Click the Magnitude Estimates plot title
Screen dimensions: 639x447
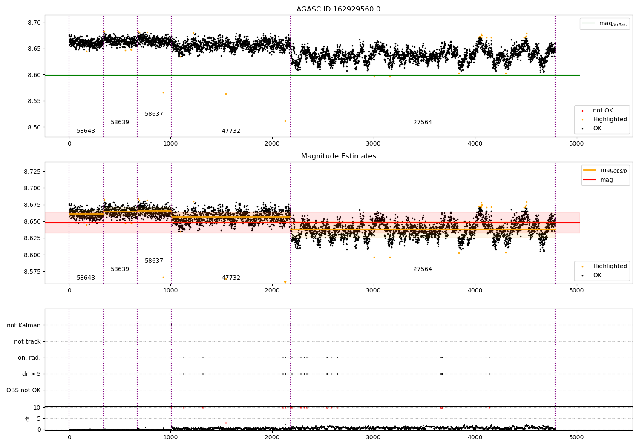[x=338, y=156]
